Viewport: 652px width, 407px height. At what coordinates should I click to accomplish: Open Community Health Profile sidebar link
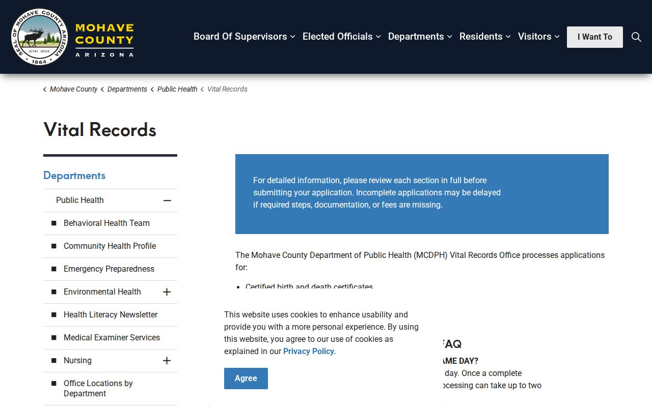[110, 246]
